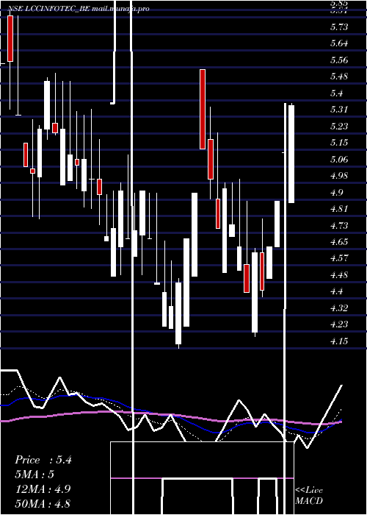Click the 5.06 price axis label

pyautogui.click(x=339, y=160)
